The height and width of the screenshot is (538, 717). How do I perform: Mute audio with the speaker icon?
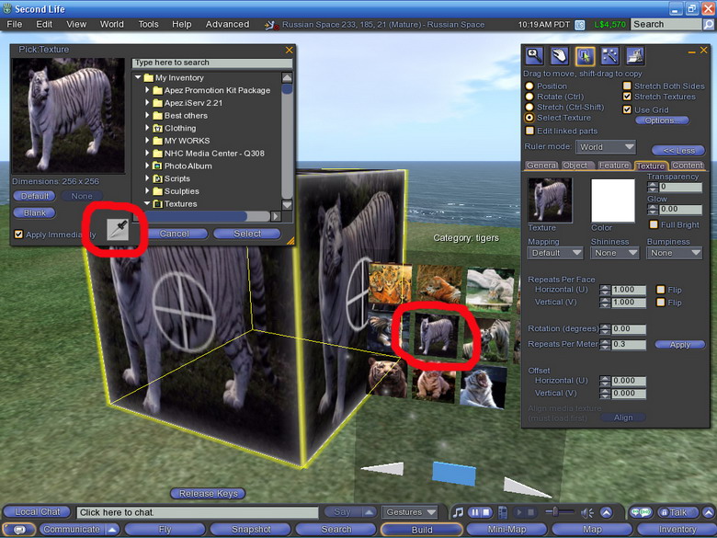[587, 513]
